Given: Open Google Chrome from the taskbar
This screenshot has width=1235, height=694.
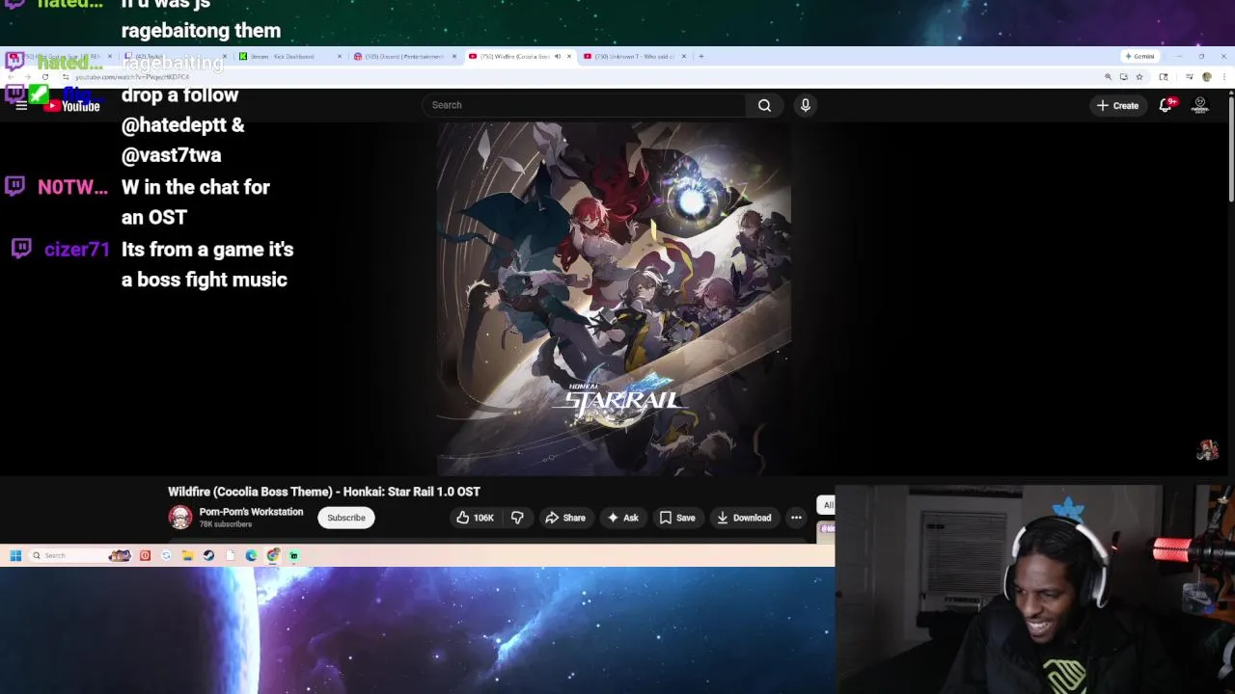Looking at the screenshot, I should click(x=273, y=555).
